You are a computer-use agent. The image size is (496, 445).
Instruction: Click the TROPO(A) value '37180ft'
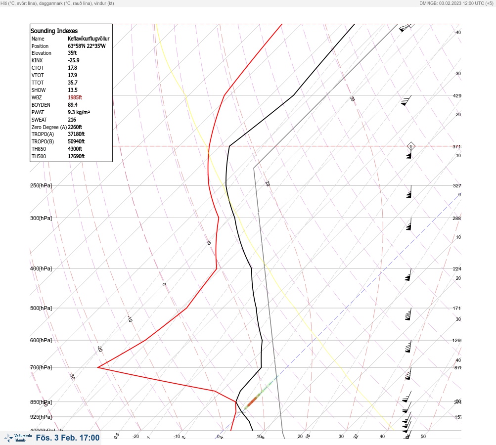pos(76,134)
